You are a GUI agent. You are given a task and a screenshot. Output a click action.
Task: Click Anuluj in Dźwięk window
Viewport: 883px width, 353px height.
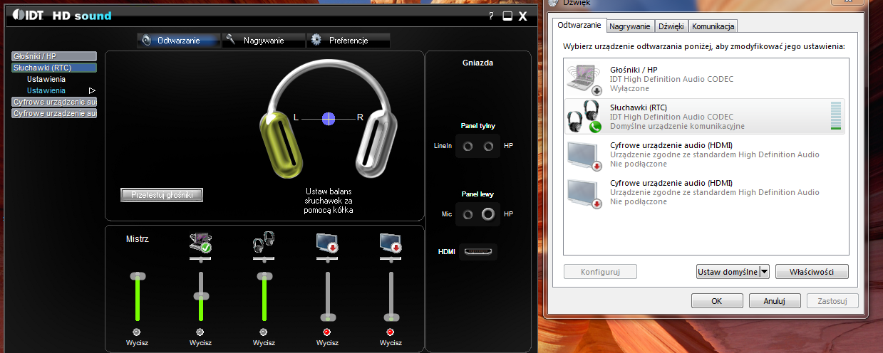(x=774, y=301)
